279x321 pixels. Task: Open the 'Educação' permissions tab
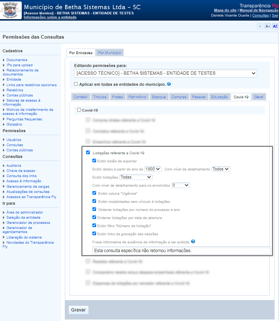tap(219, 97)
